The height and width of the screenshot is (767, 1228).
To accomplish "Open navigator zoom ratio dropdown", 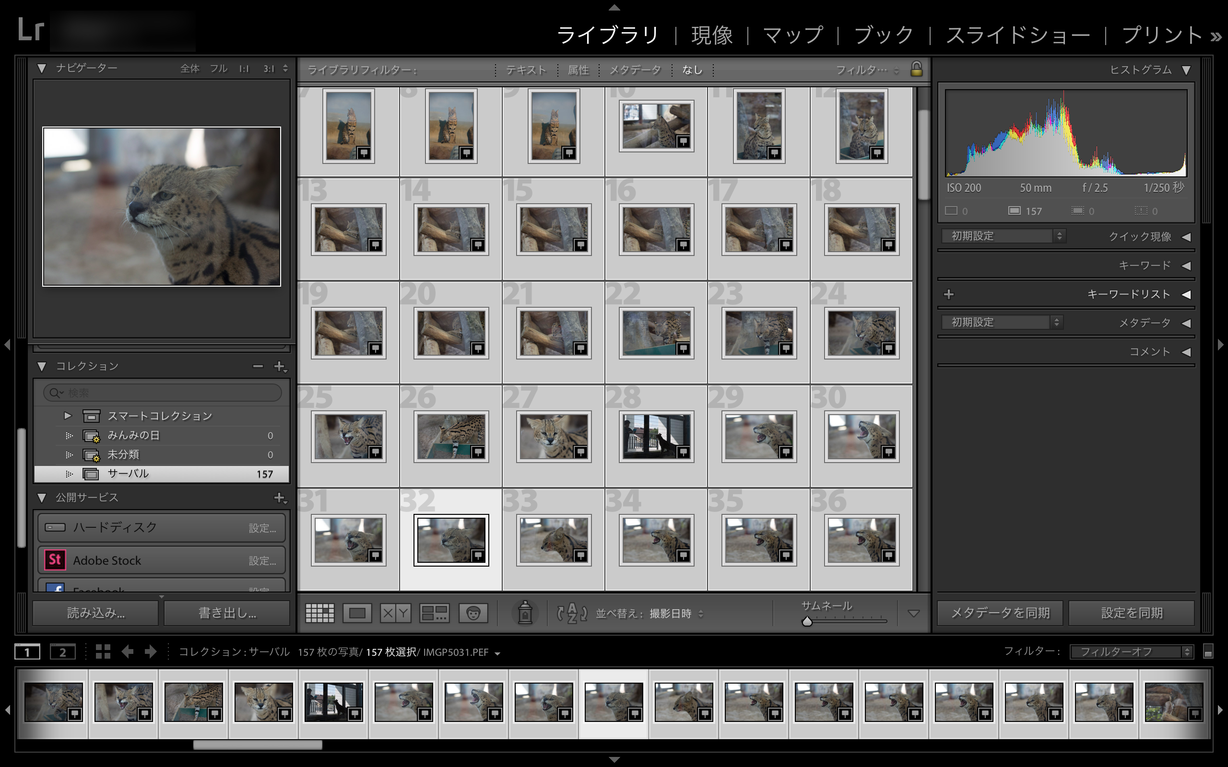I will 286,68.
